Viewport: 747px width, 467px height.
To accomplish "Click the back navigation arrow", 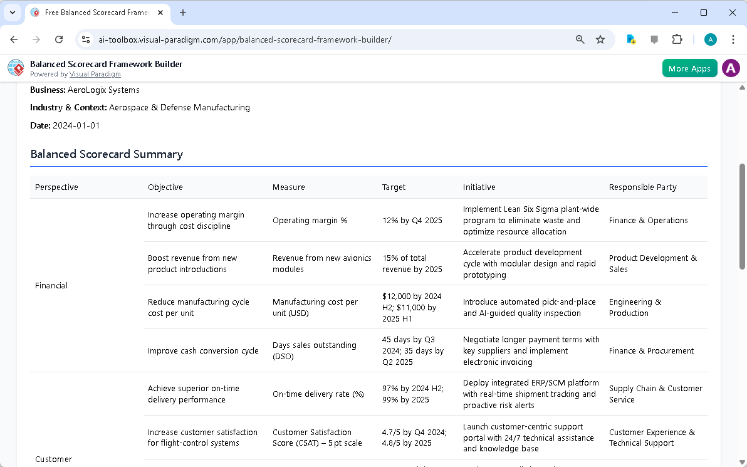I will (x=14, y=39).
